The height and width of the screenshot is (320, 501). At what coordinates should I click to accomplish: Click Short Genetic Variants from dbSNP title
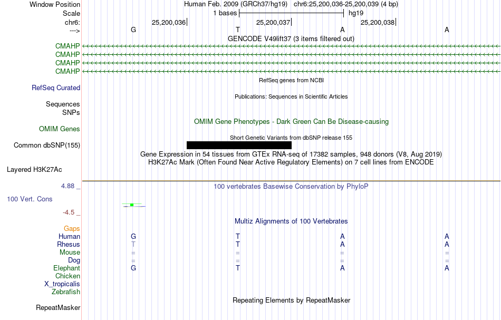(291, 138)
